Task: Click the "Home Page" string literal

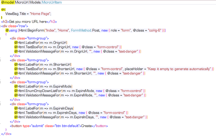Action: tap(40, 14)
